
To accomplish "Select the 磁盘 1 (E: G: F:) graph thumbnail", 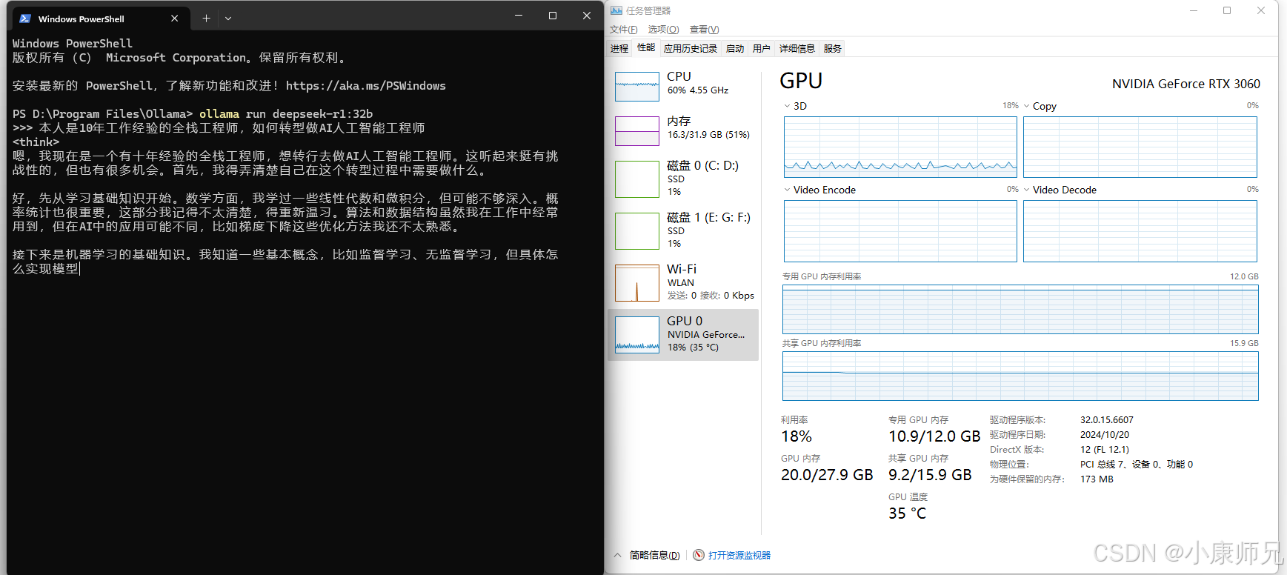I will pyautogui.click(x=636, y=231).
